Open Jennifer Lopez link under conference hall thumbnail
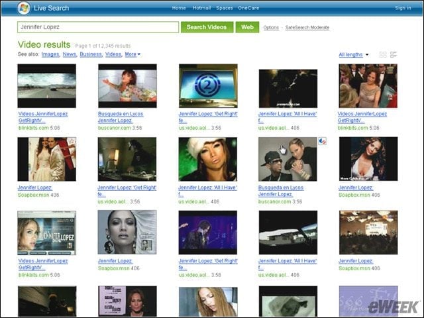The image size is (424, 318). point(356,261)
